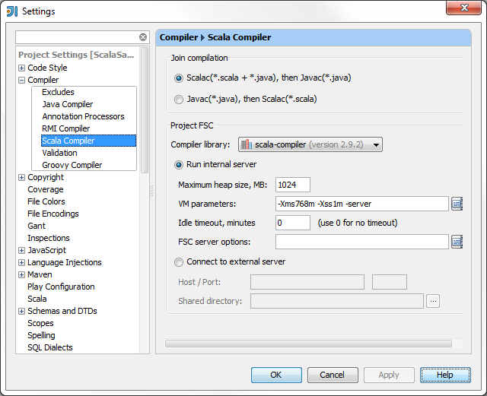Click the browse button for Shared directory
This screenshot has height=396, width=487.
pos(433,301)
